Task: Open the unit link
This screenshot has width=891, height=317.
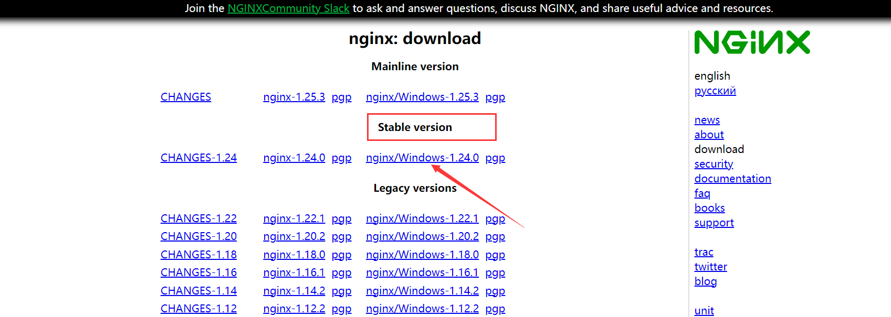Action: point(704,311)
